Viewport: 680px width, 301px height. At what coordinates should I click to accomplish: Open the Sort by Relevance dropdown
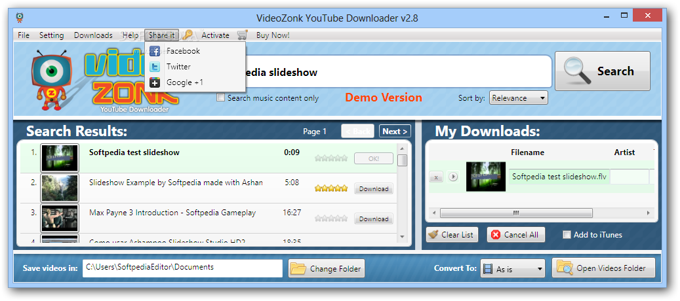point(519,97)
